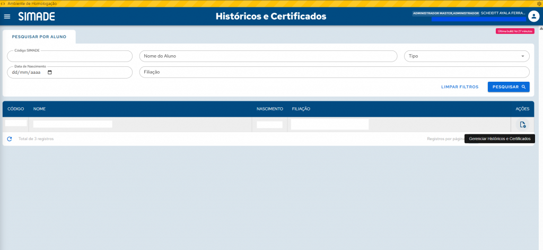This screenshot has width=543, height=250.
Task: Click the settings gear in the yellow bar
Action: [x=539, y=3]
